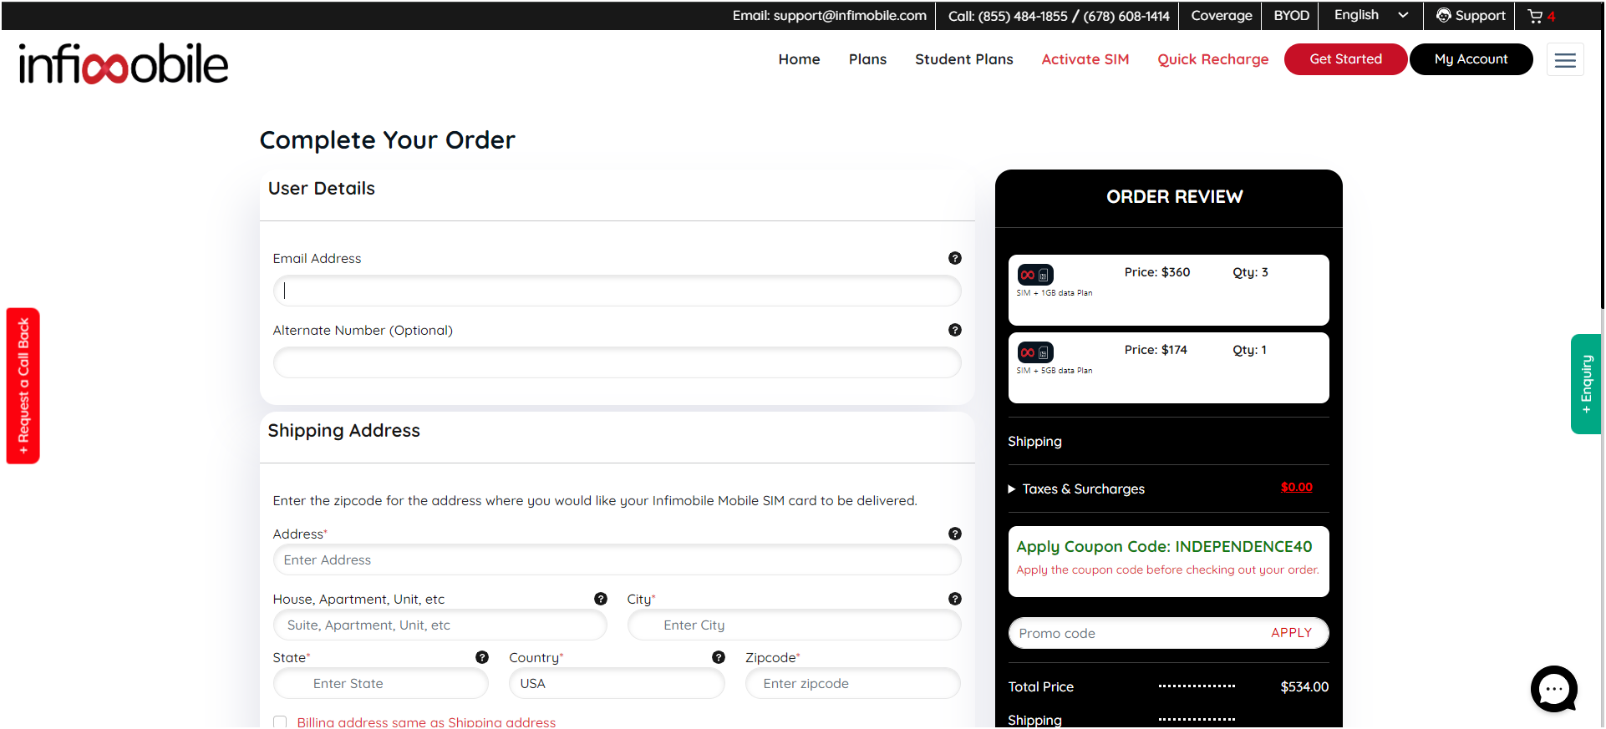Open the English language dropdown
The height and width of the screenshot is (729, 1606).
pos(1370,15)
